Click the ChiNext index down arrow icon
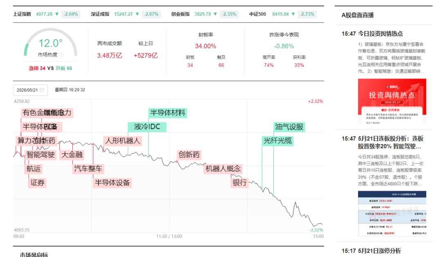 tap(215, 14)
